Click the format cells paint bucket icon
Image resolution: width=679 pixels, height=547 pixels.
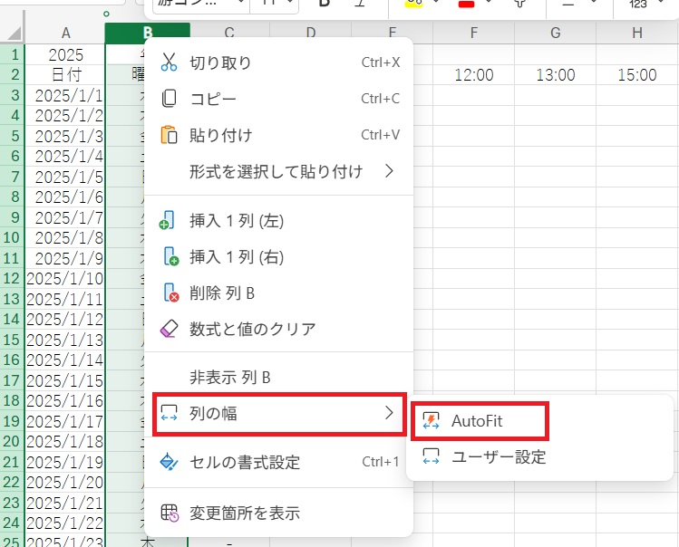click(169, 462)
